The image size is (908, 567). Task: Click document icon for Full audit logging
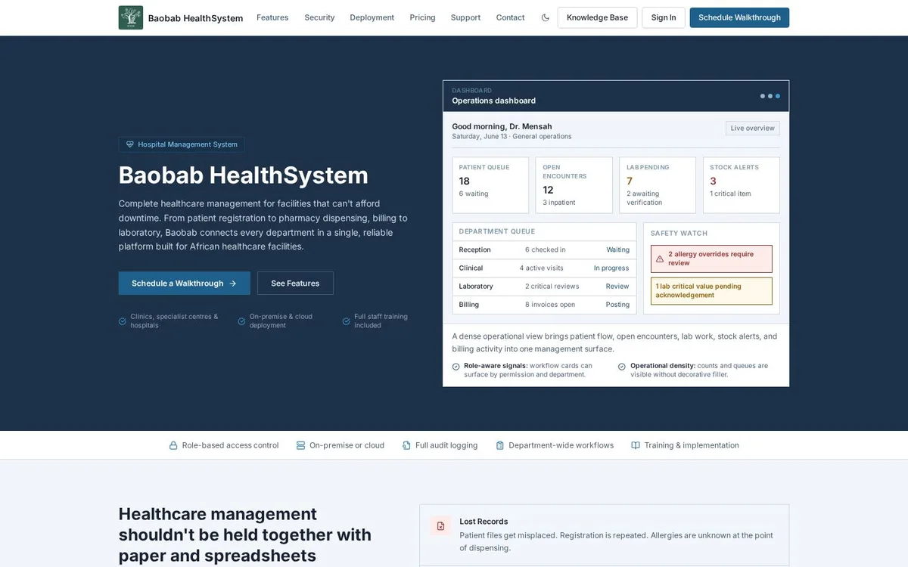coord(406,445)
